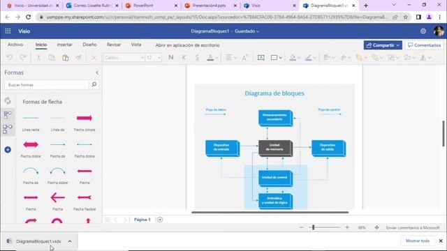Image resolution: width=447 pixels, height=251 pixels.
Task: Click the zoom in plus button
Action: coord(347,227)
